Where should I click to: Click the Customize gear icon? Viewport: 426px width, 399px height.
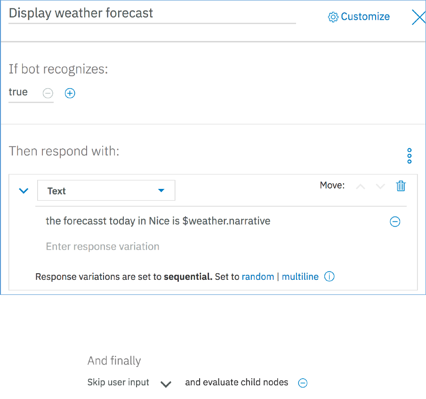333,17
